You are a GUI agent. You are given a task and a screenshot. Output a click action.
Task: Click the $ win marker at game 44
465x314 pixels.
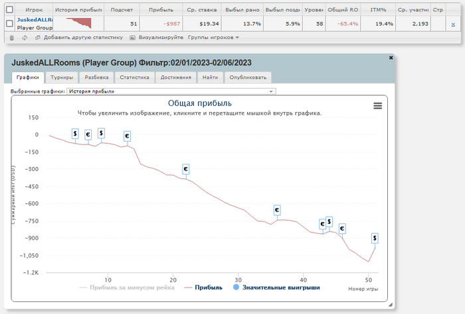click(329, 222)
